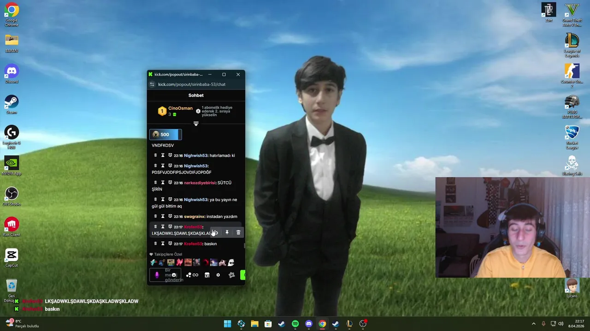Open Microsoft Store from taskbar

point(268,324)
